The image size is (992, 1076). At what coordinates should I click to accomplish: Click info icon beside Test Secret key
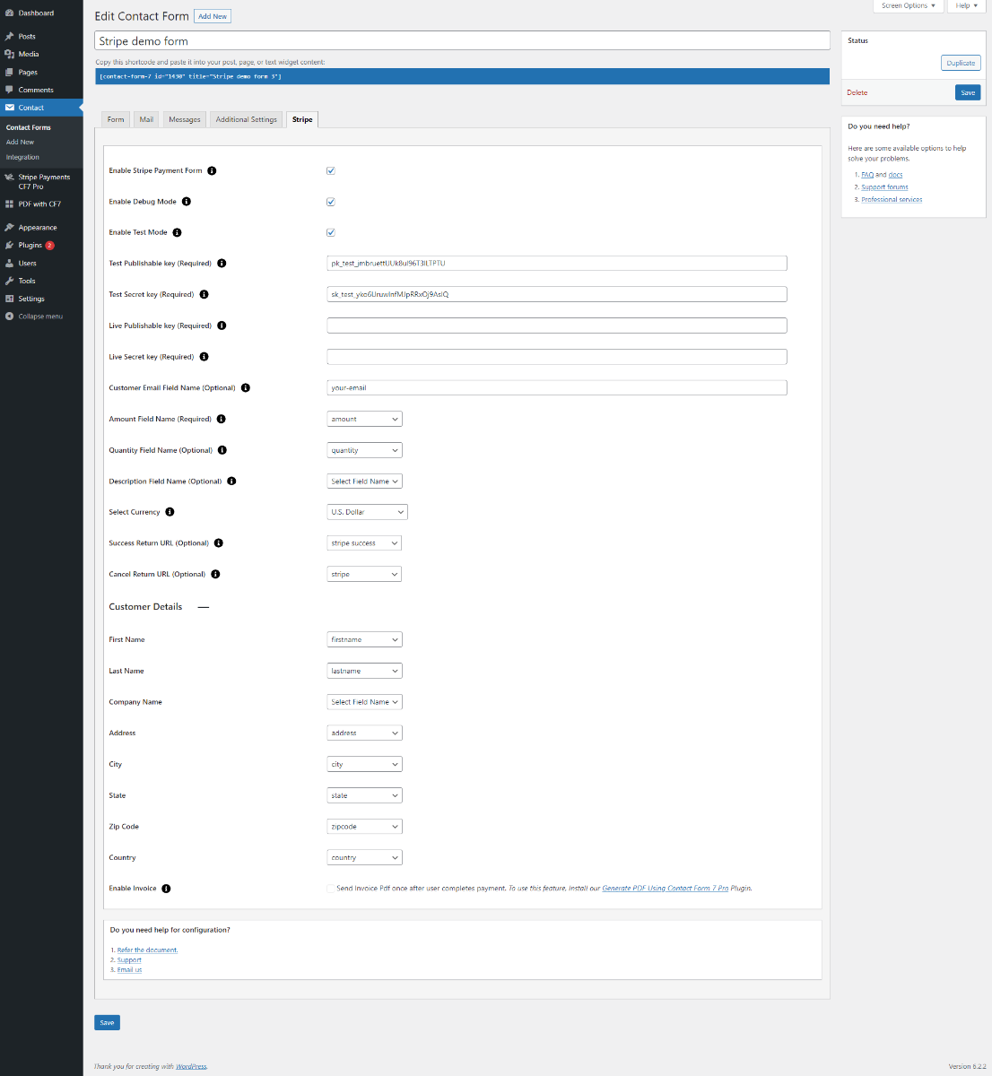point(204,294)
